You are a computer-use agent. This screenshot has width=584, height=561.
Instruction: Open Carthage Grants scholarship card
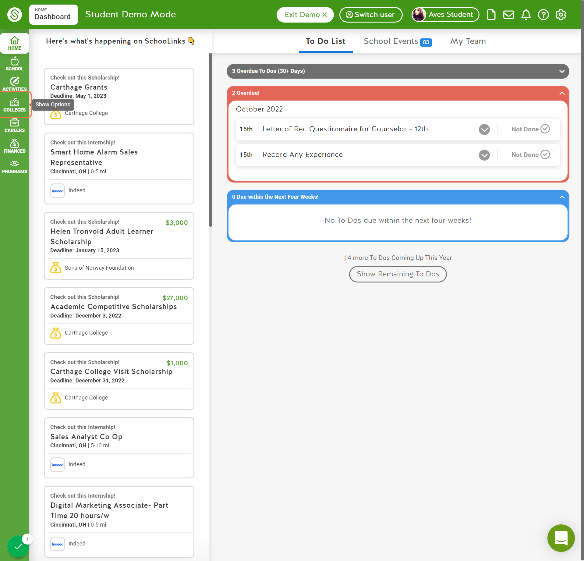click(119, 96)
